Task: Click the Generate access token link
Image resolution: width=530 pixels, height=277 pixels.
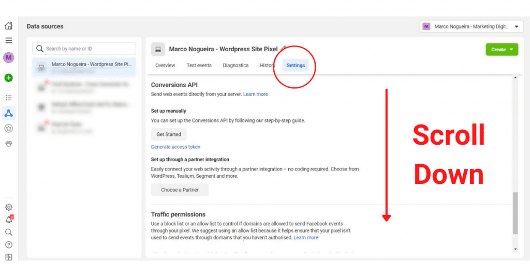Action: click(175, 147)
